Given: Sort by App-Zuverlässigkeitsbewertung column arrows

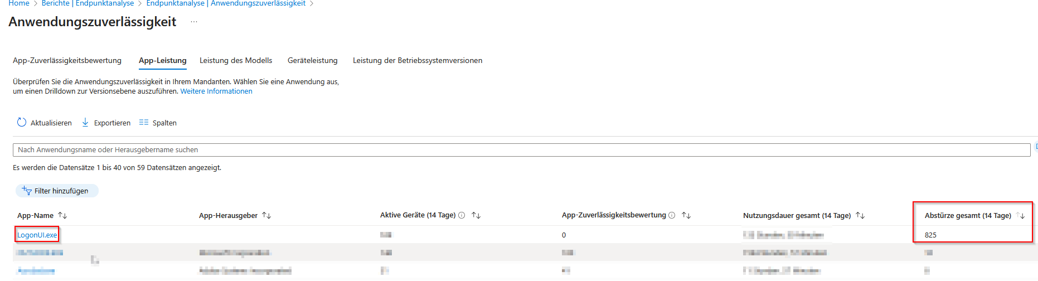Looking at the screenshot, I should pyautogui.click(x=686, y=215).
